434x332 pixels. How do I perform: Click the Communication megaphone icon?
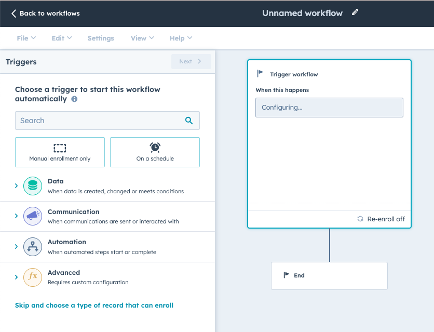pos(31,216)
